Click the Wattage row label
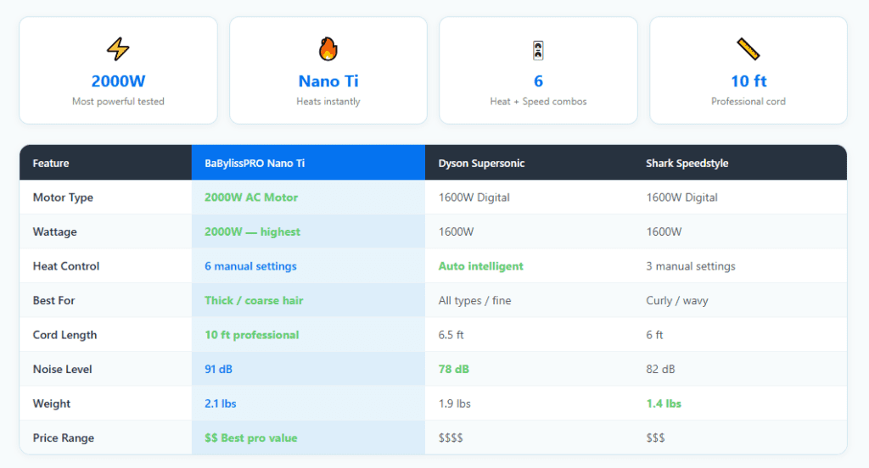Image resolution: width=869 pixels, height=468 pixels. (x=54, y=231)
